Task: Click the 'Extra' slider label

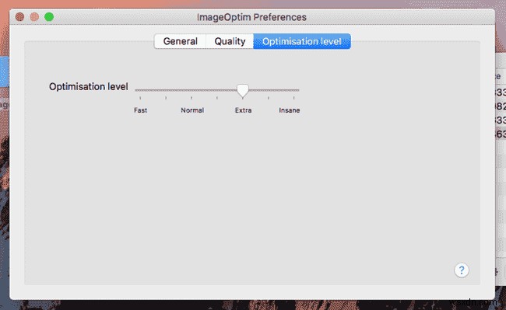Action: (244, 110)
